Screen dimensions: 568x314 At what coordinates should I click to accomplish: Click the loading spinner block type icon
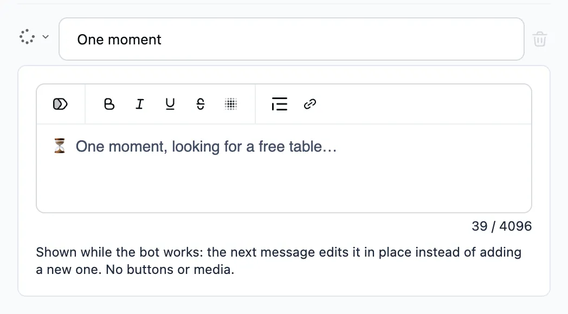coord(27,37)
